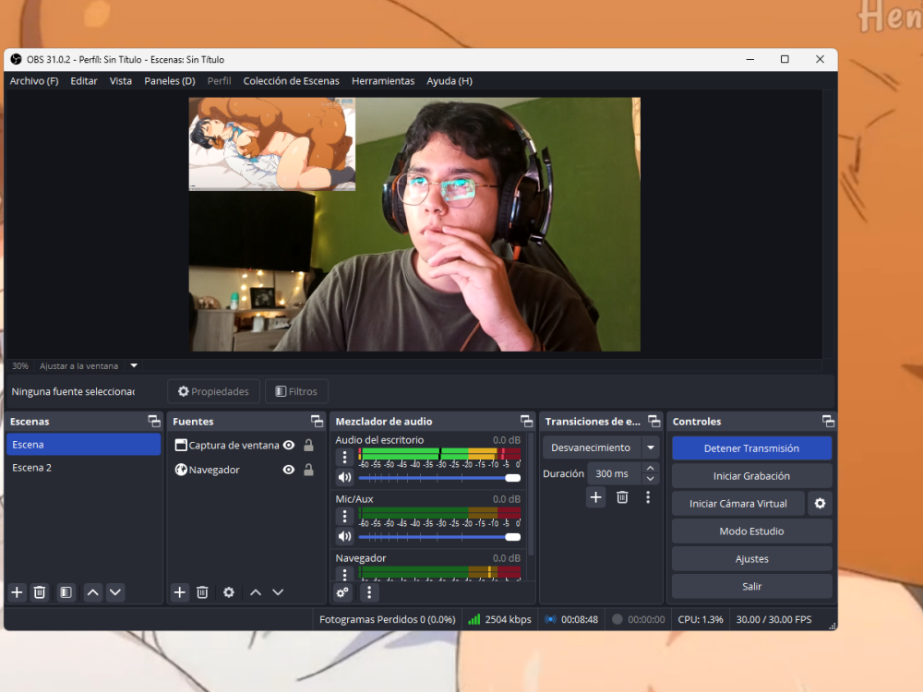Undock the Mezclador de audio panel
The width and height of the screenshot is (923, 692).
click(x=526, y=421)
